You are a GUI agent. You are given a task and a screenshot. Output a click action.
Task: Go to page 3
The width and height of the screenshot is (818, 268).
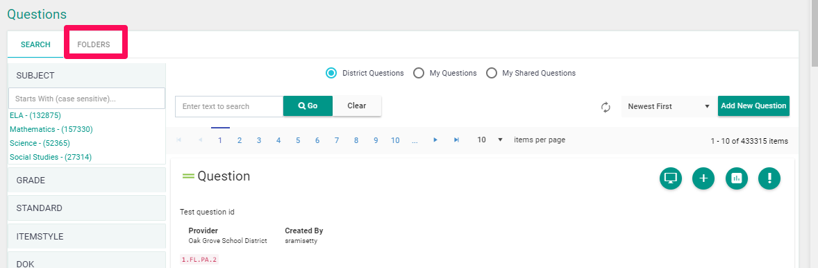click(259, 140)
